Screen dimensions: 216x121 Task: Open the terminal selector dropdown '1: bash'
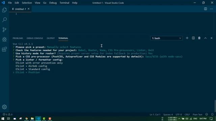[166, 38]
